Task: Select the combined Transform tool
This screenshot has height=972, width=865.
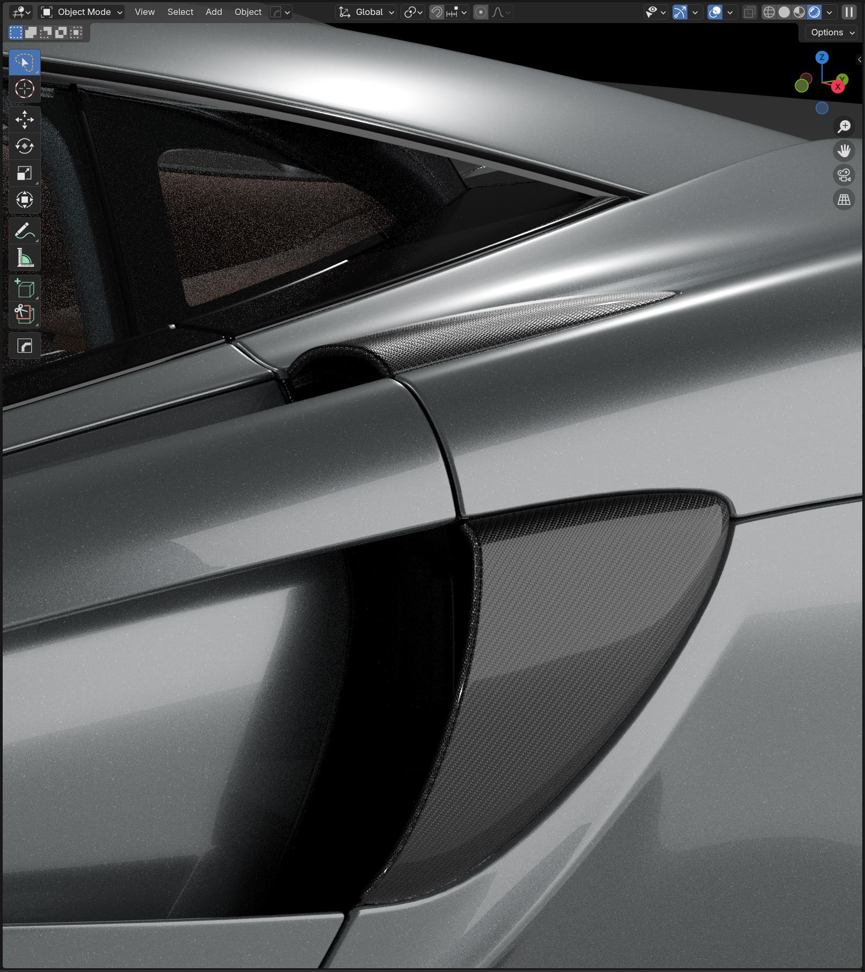Action: tap(24, 200)
